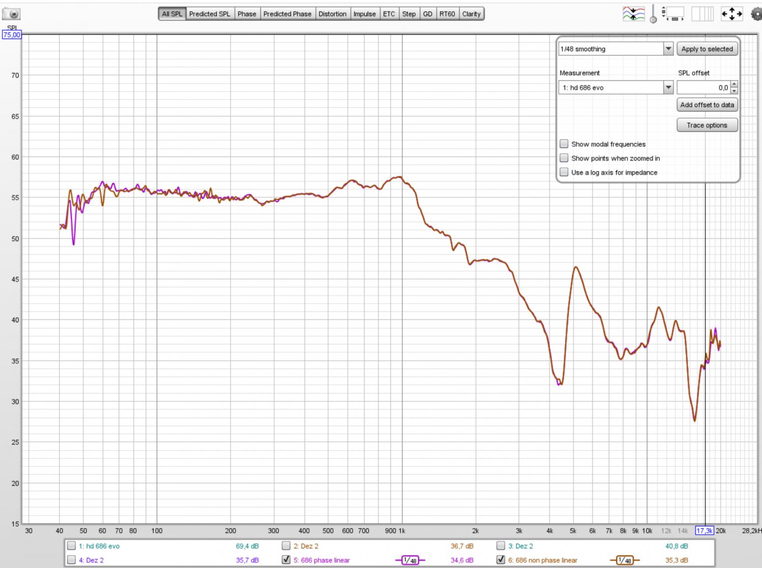Show trace 2: Dez 2

click(x=287, y=546)
